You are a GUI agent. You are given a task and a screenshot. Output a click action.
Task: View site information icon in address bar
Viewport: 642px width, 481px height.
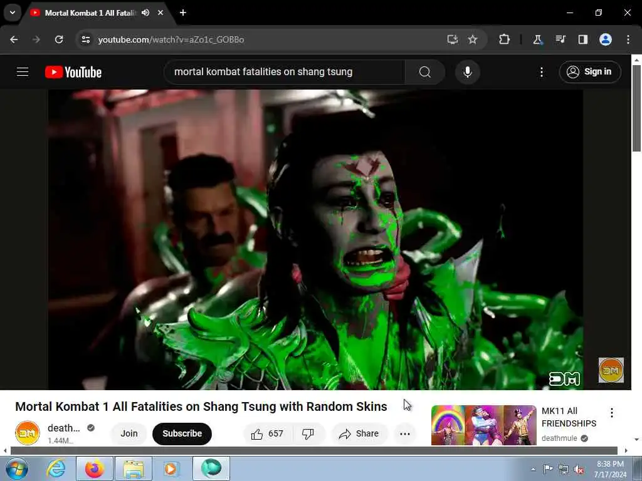click(x=85, y=39)
